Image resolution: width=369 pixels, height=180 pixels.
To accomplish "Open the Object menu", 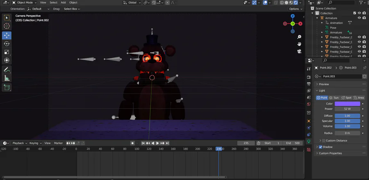I will [73, 2].
